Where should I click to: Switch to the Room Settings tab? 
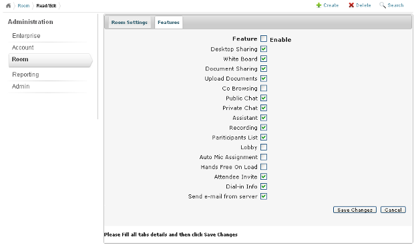coord(130,23)
